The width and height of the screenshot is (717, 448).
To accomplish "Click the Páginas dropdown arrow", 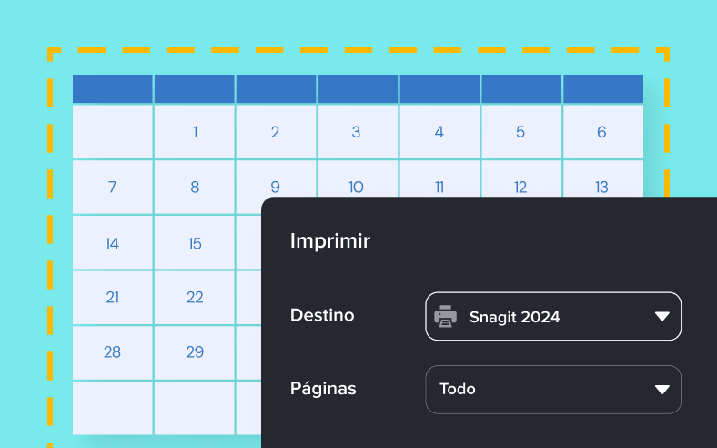I will click(662, 390).
